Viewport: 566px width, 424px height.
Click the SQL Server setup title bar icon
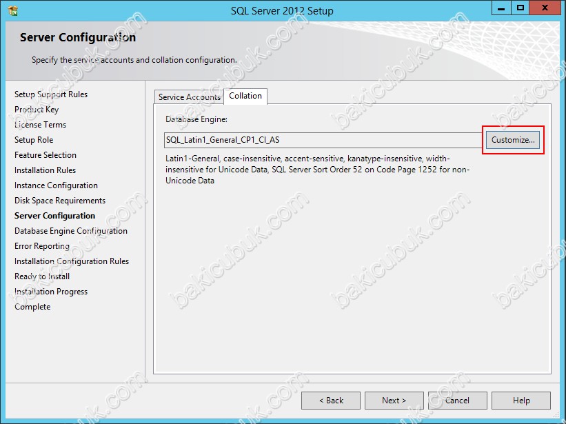coord(12,11)
